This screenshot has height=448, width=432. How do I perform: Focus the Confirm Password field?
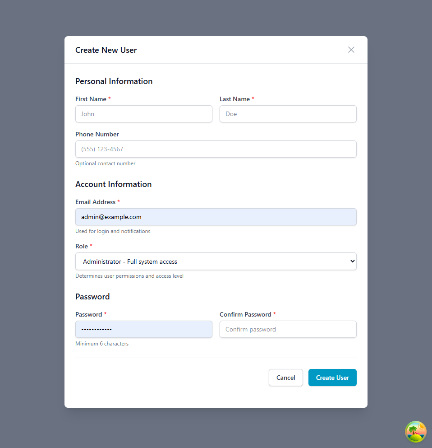tap(288, 329)
